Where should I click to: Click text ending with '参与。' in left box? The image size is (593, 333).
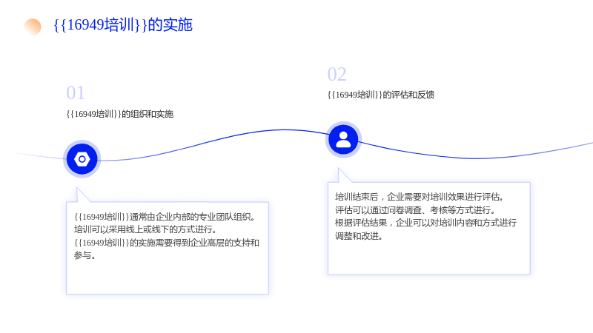[x=85, y=255]
